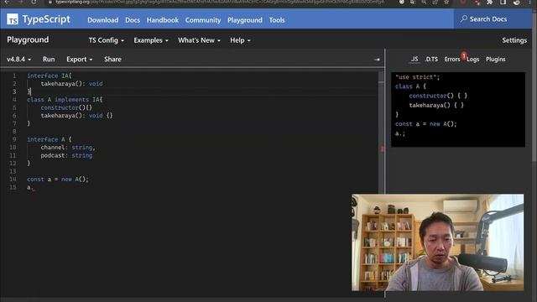This screenshot has width=537, height=302.
Task: Click 'takeharaya(): void' on line 2
Action: [x=71, y=84]
